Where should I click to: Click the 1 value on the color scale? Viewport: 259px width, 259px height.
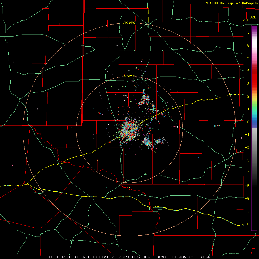click(x=248, y=109)
